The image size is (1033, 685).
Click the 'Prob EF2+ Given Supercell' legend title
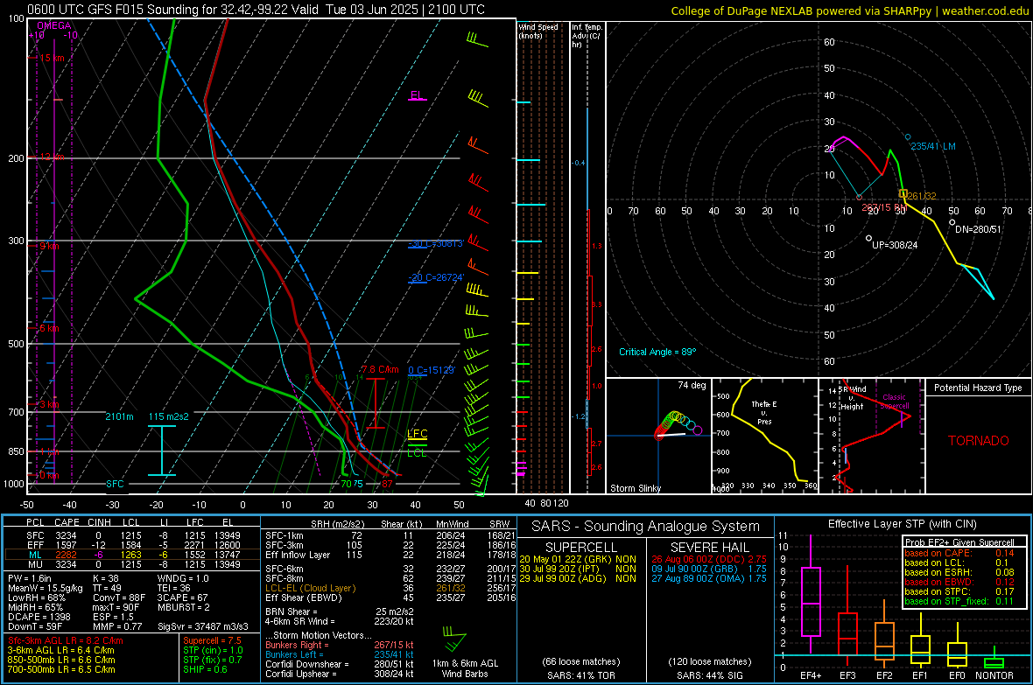[x=959, y=542]
